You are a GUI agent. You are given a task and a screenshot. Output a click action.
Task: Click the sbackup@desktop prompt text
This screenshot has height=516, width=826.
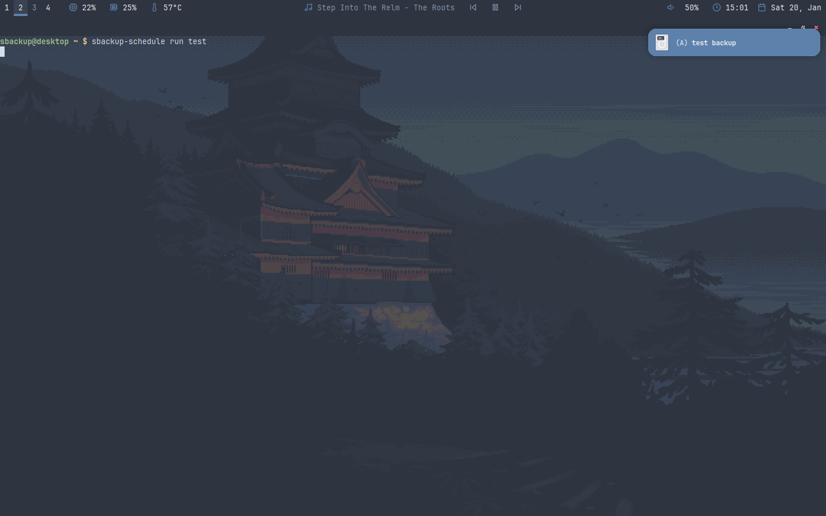34,41
